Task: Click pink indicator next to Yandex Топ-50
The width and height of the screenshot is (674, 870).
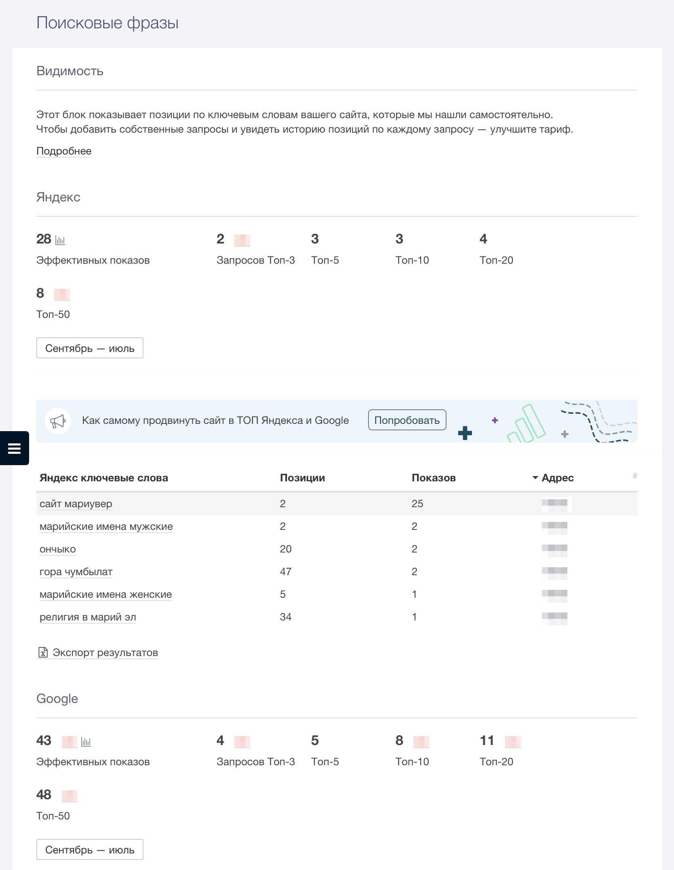Action: [62, 294]
